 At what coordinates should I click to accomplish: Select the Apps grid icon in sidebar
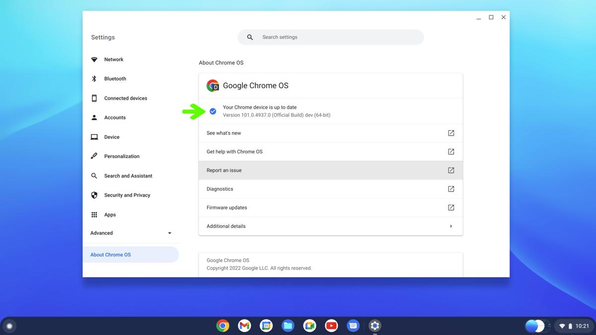(94, 214)
